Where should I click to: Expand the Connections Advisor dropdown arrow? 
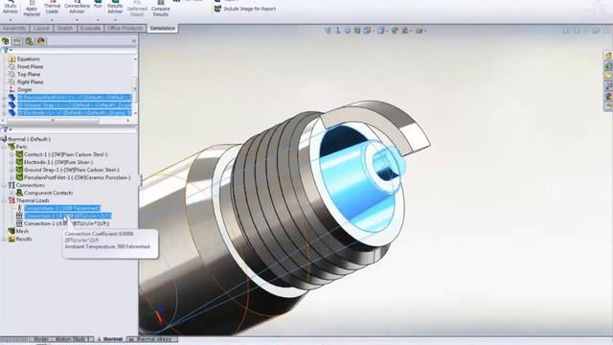coord(77,19)
